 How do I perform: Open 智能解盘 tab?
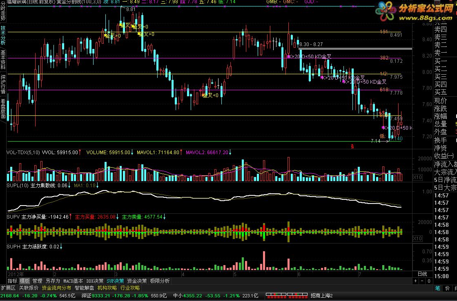click(x=84, y=288)
